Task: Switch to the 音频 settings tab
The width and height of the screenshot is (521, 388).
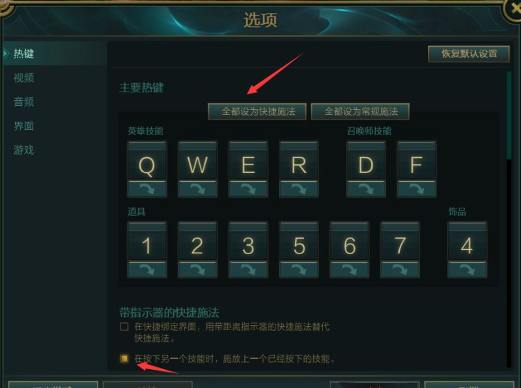Action: (x=24, y=102)
